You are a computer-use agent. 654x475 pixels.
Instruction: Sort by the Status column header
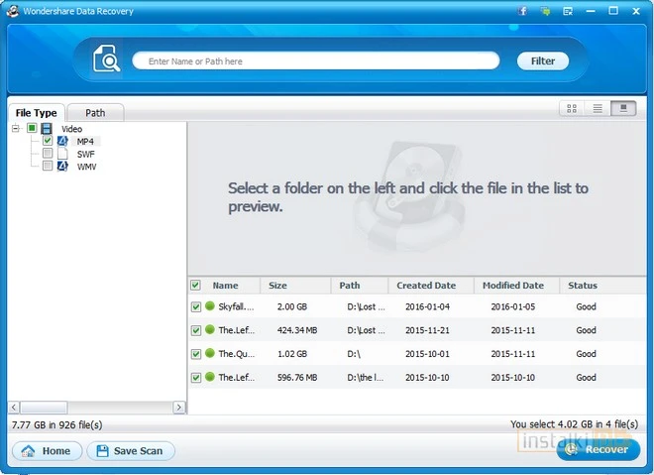(x=602, y=286)
